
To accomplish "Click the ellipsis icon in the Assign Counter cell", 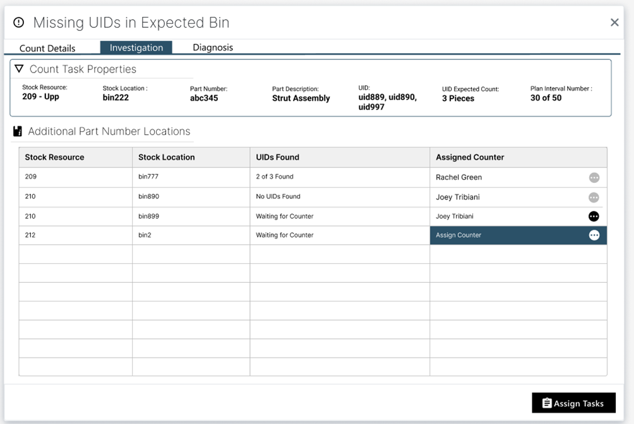I will [x=594, y=235].
